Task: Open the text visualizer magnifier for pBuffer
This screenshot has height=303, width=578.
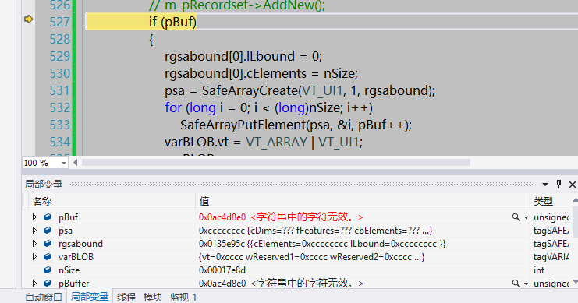Action: 516,283
